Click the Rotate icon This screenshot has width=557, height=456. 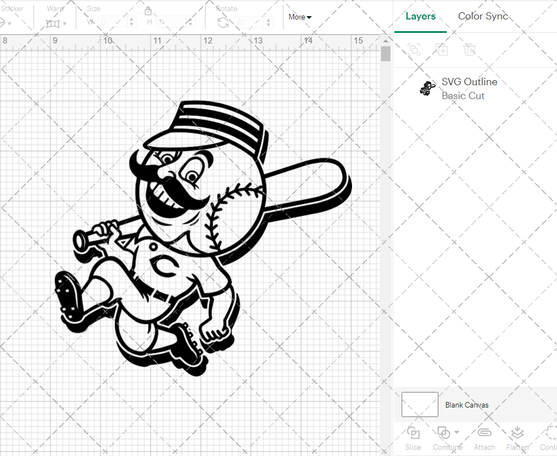point(223,23)
